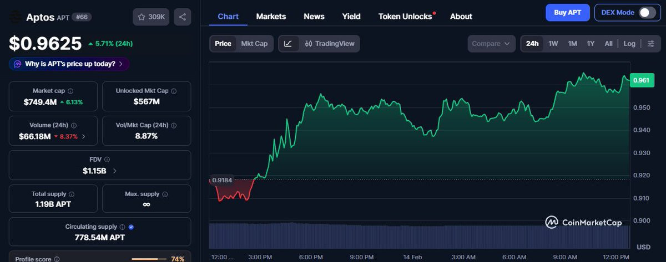
Task: Click the $567M unlocked market cap value
Action: coord(147,102)
